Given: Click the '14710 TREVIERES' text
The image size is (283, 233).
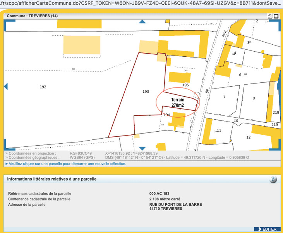Looking at the screenshot, I should pos(166,209).
